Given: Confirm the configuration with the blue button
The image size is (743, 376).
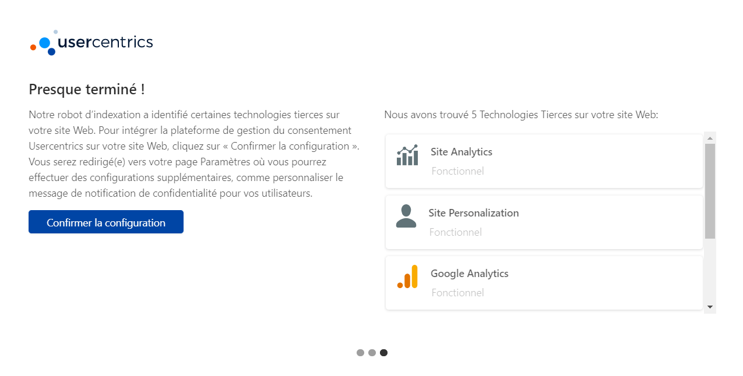Looking at the screenshot, I should click(x=106, y=222).
